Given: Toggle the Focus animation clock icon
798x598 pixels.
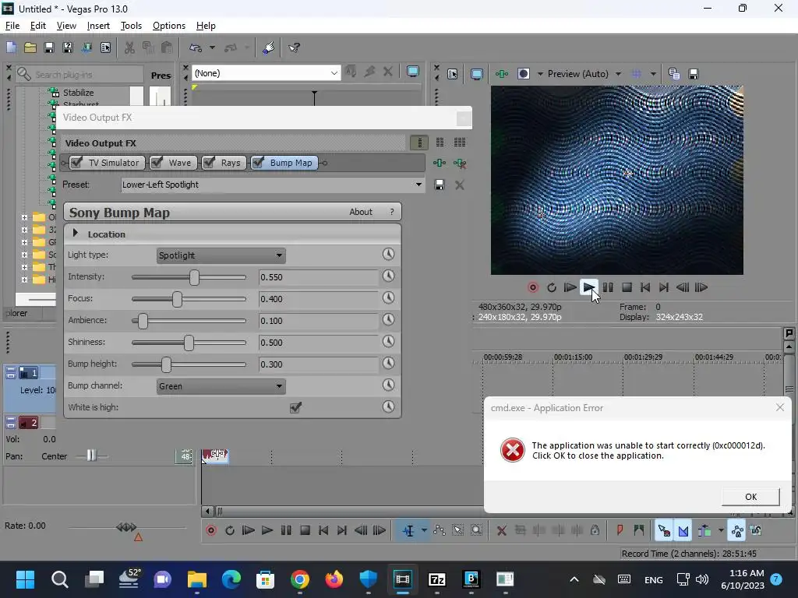Looking at the screenshot, I should click(x=388, y=298).
